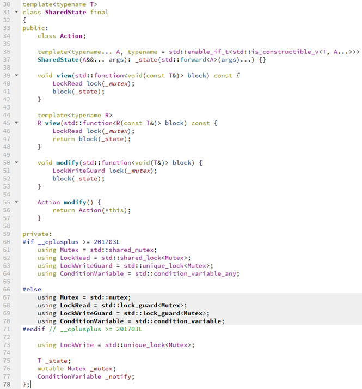Collapse the void modify function fold at line 50
Image resolution: width=362 pixels, height=389 pixels.
[x=16, y=162]
